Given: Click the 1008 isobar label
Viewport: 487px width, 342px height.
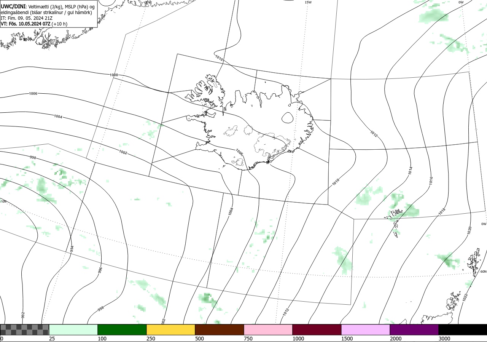Looking at the screenshot, I should (x=114, y=75).
